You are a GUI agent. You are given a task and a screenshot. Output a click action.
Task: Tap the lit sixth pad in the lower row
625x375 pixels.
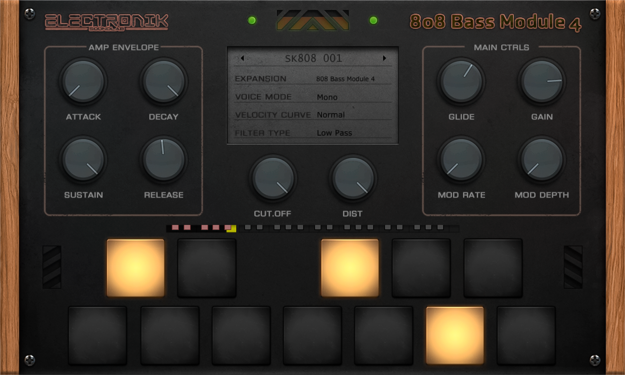click(x=455, y=336)
